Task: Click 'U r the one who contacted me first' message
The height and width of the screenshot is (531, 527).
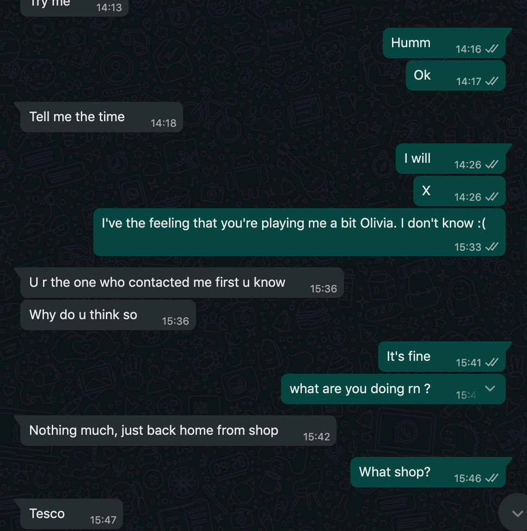Action: (182, 283)
